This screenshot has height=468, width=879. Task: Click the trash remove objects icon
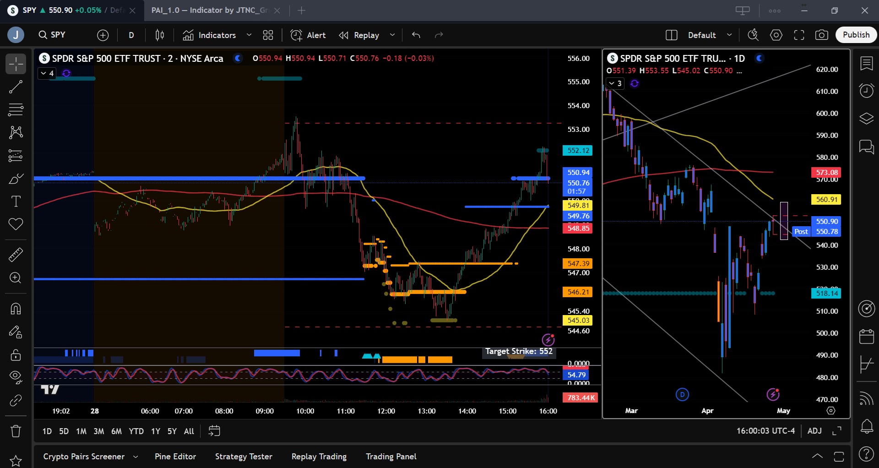[x=16, y=431]
